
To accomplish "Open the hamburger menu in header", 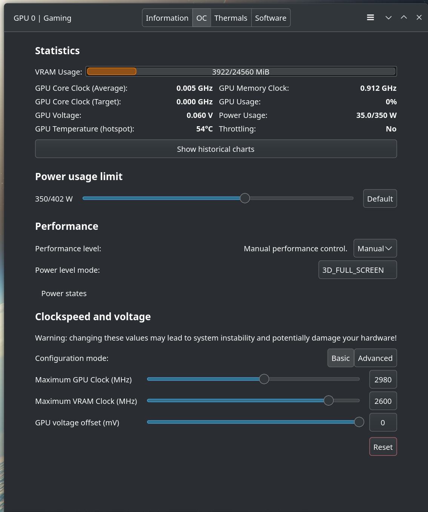I will 370,18.
